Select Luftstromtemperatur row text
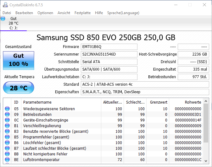Image resolution: width=212 pixels, height=167 pixels. point(42,160)
